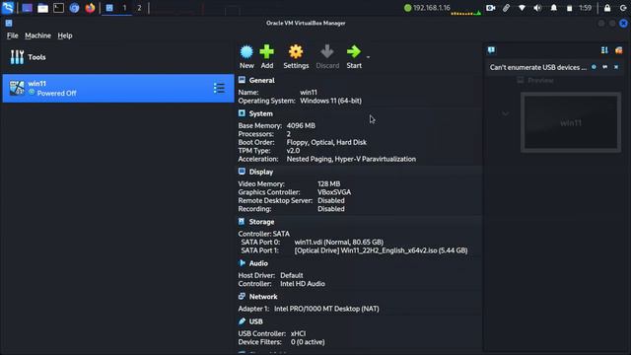Open the notification center icon in right panel

click(x=491, y=50)
